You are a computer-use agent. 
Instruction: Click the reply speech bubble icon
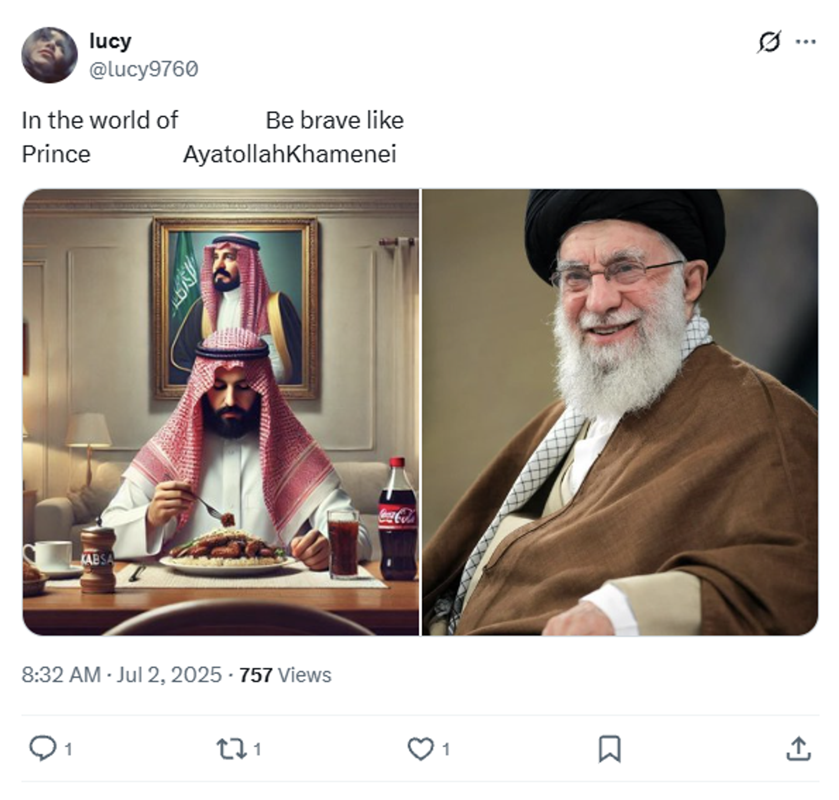pyautogui.click(x=42, y=748)
